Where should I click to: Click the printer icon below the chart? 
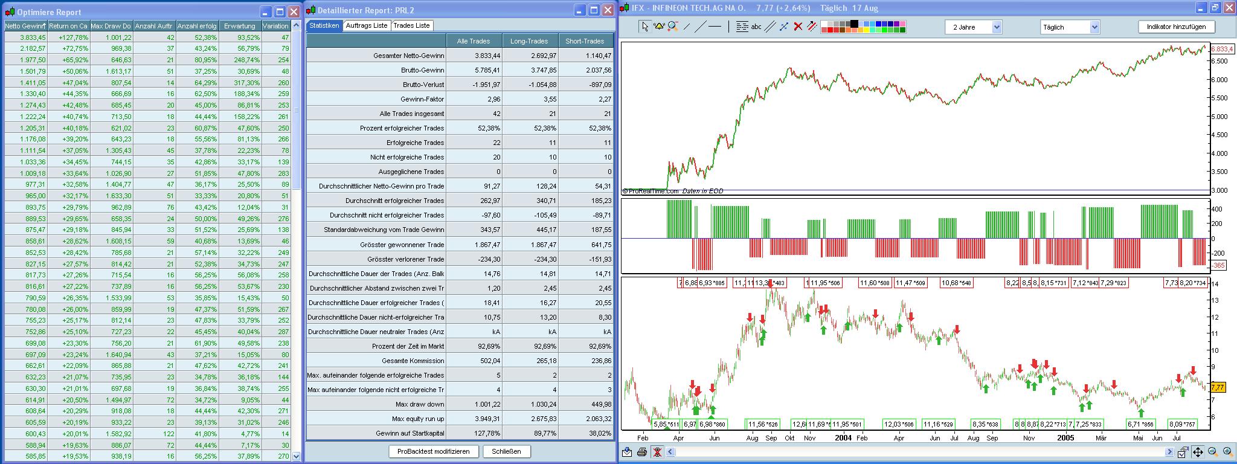tap(642, 452)
